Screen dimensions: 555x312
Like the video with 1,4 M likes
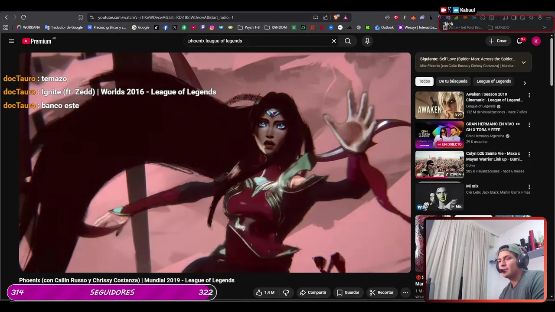265,292
